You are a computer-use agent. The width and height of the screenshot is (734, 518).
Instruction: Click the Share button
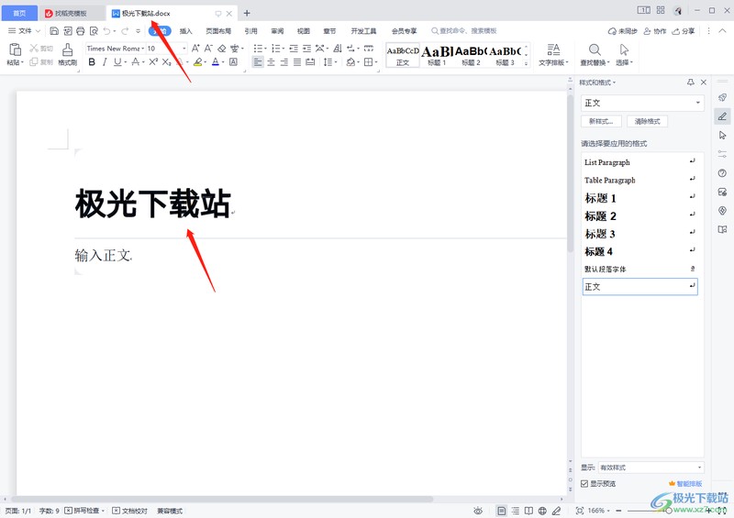684,31
